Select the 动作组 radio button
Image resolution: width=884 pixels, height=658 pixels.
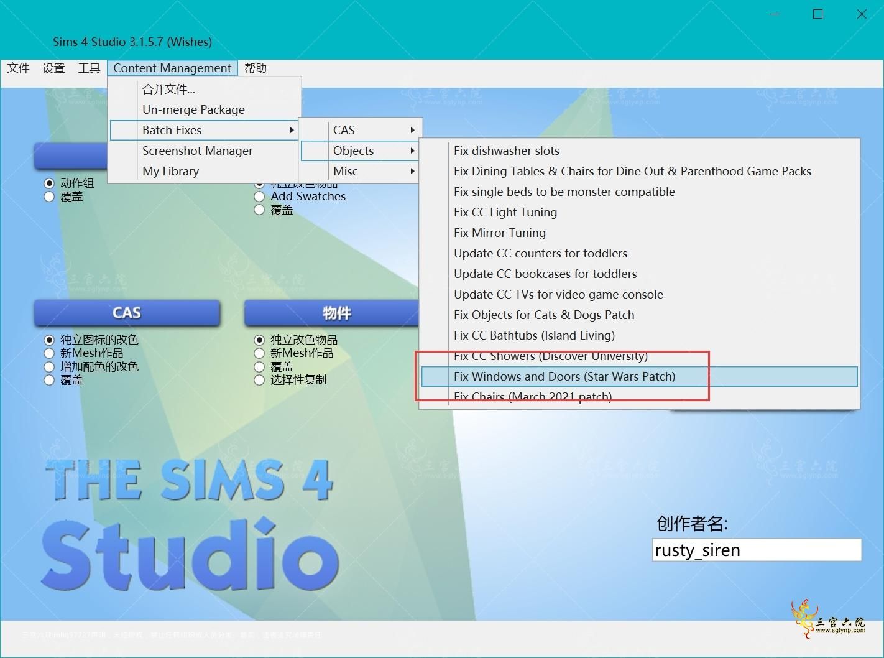49,183
